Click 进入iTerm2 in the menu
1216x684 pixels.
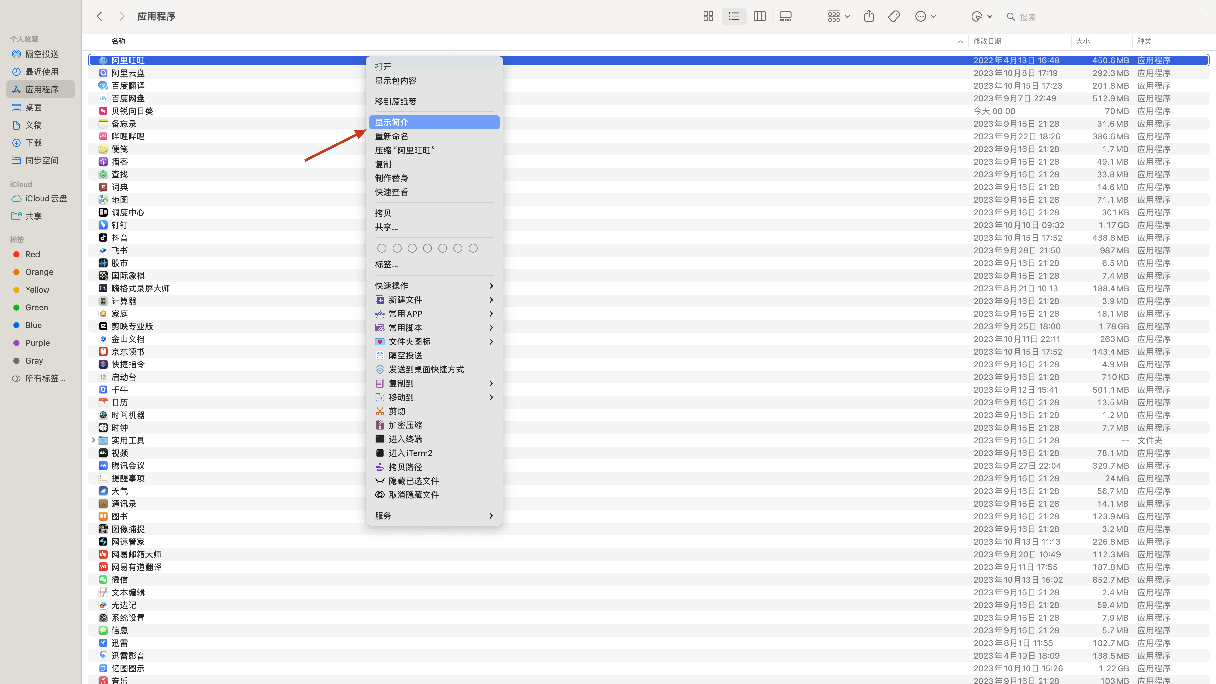pos(434,453)
